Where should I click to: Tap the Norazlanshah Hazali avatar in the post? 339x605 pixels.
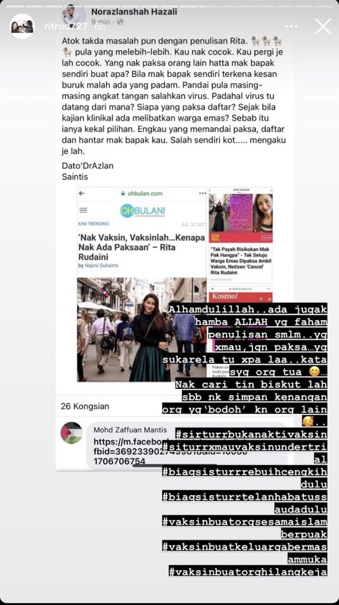[x=74, y=16]
